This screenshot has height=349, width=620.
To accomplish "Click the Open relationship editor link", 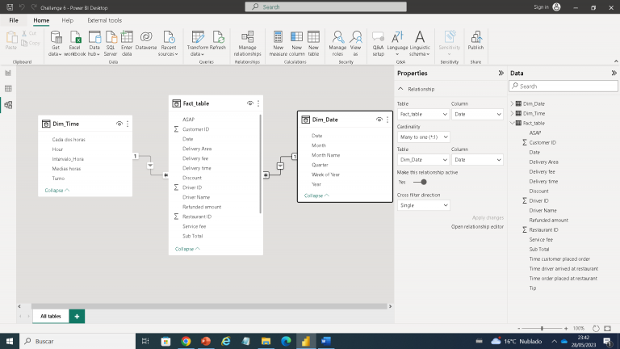I will [476, 227].
